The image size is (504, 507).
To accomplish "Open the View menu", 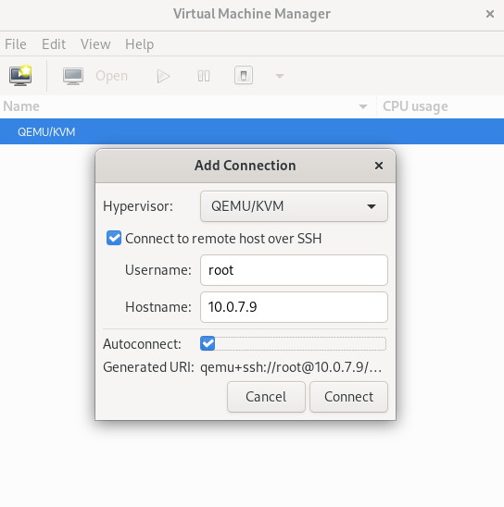I will (x=95, y=44).
